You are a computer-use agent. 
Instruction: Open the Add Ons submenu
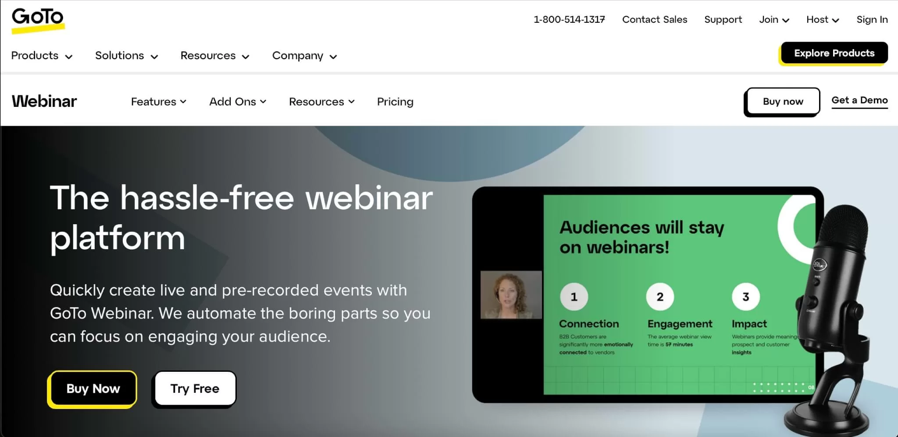[238, 102]
